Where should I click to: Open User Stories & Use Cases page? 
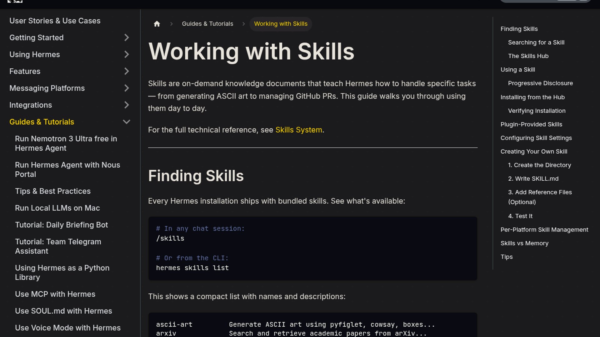[55, 21]
